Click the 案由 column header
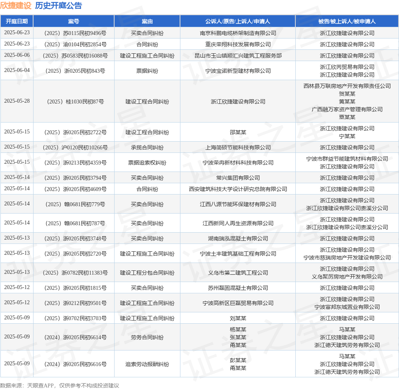 pos(147,21)
